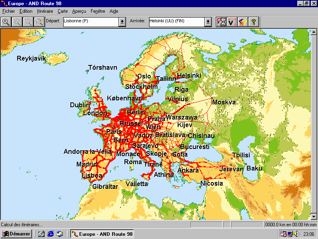Click Oslo on the map
Viewport: 318px width, 239px height.
click(x=144, y=76)
